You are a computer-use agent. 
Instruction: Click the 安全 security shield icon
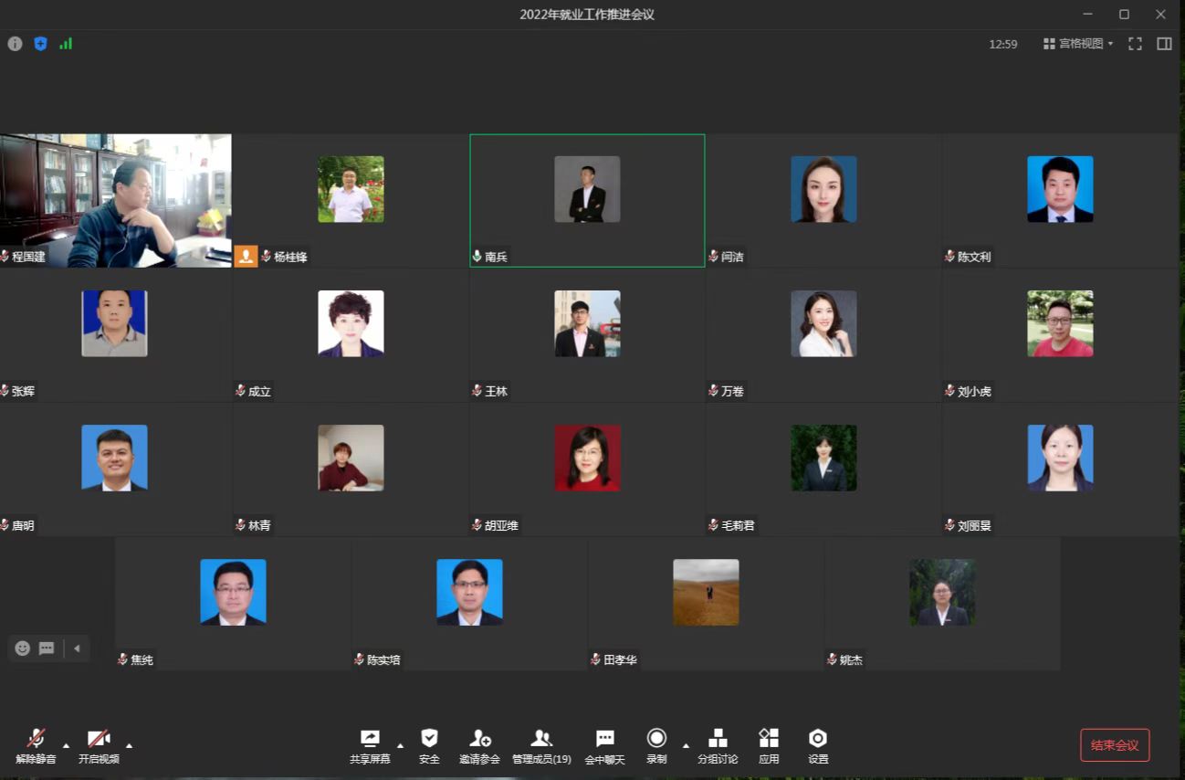coord(429,739)
